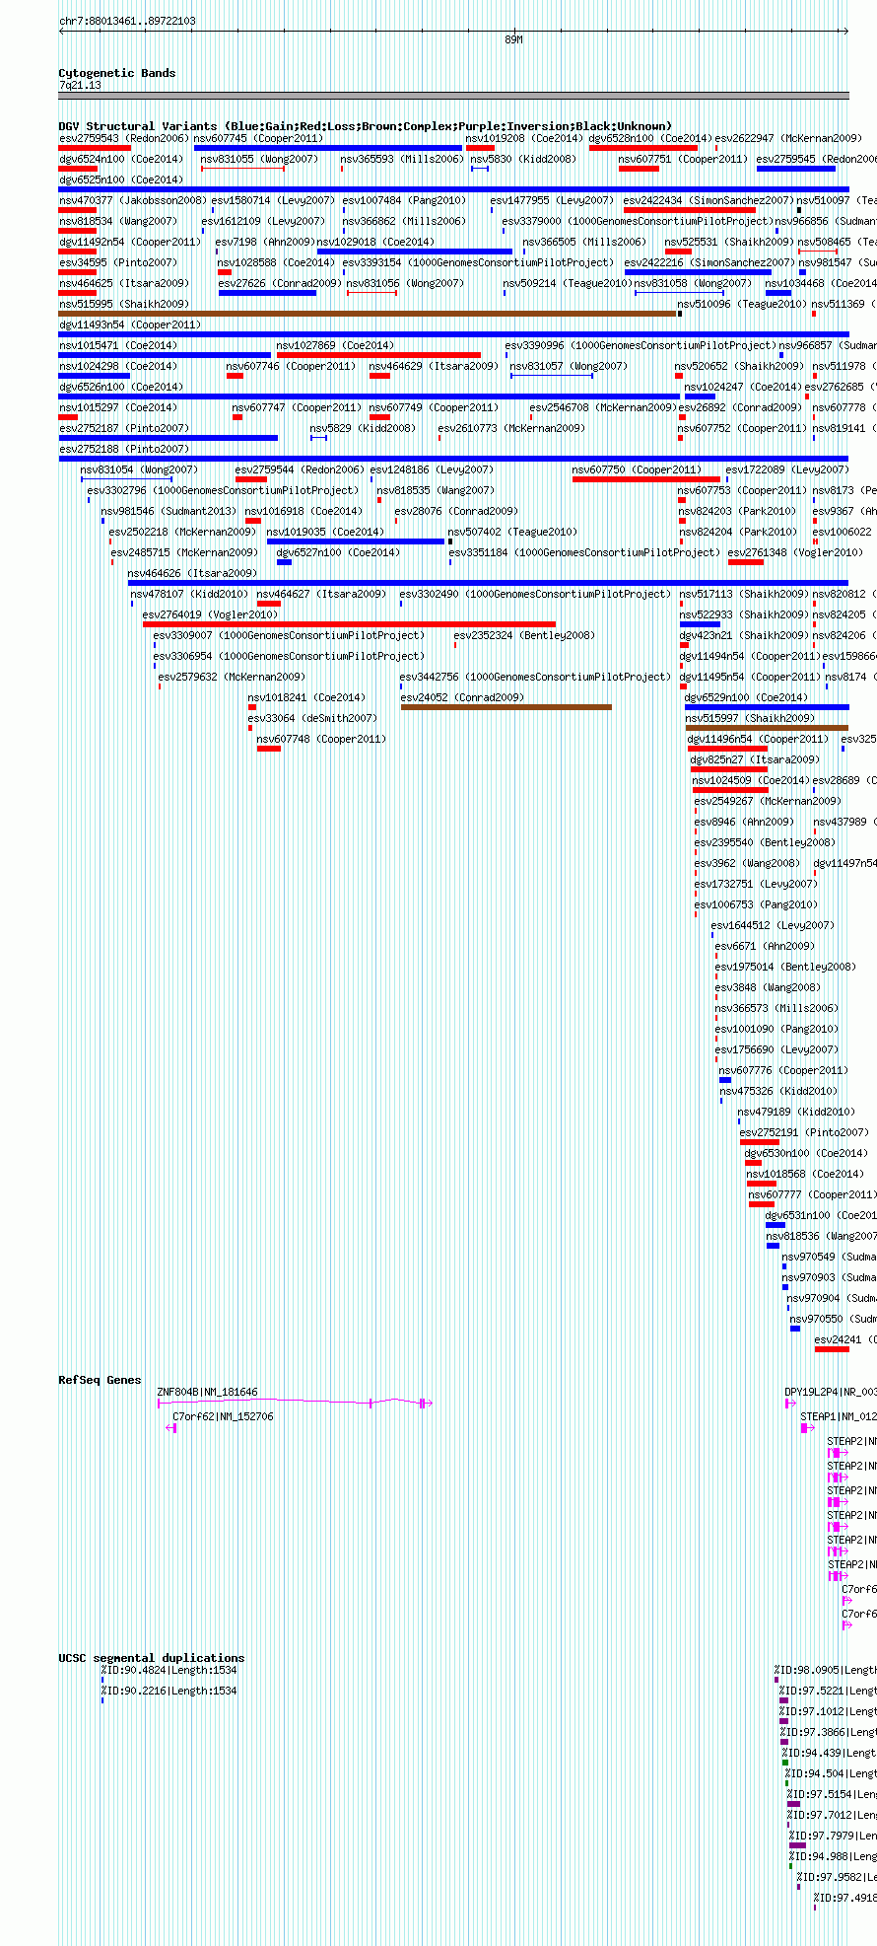This screenshot has width=877, height=1946.
Task: Select dgv11492n54 (Cooper2011) variant label
Action: (x=130, y=242)
